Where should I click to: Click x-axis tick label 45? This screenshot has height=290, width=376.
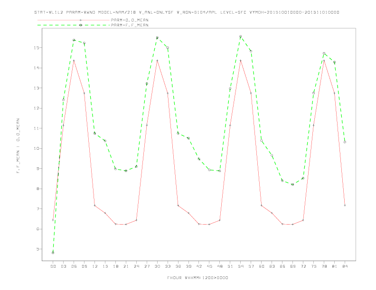tap(209, 266)
